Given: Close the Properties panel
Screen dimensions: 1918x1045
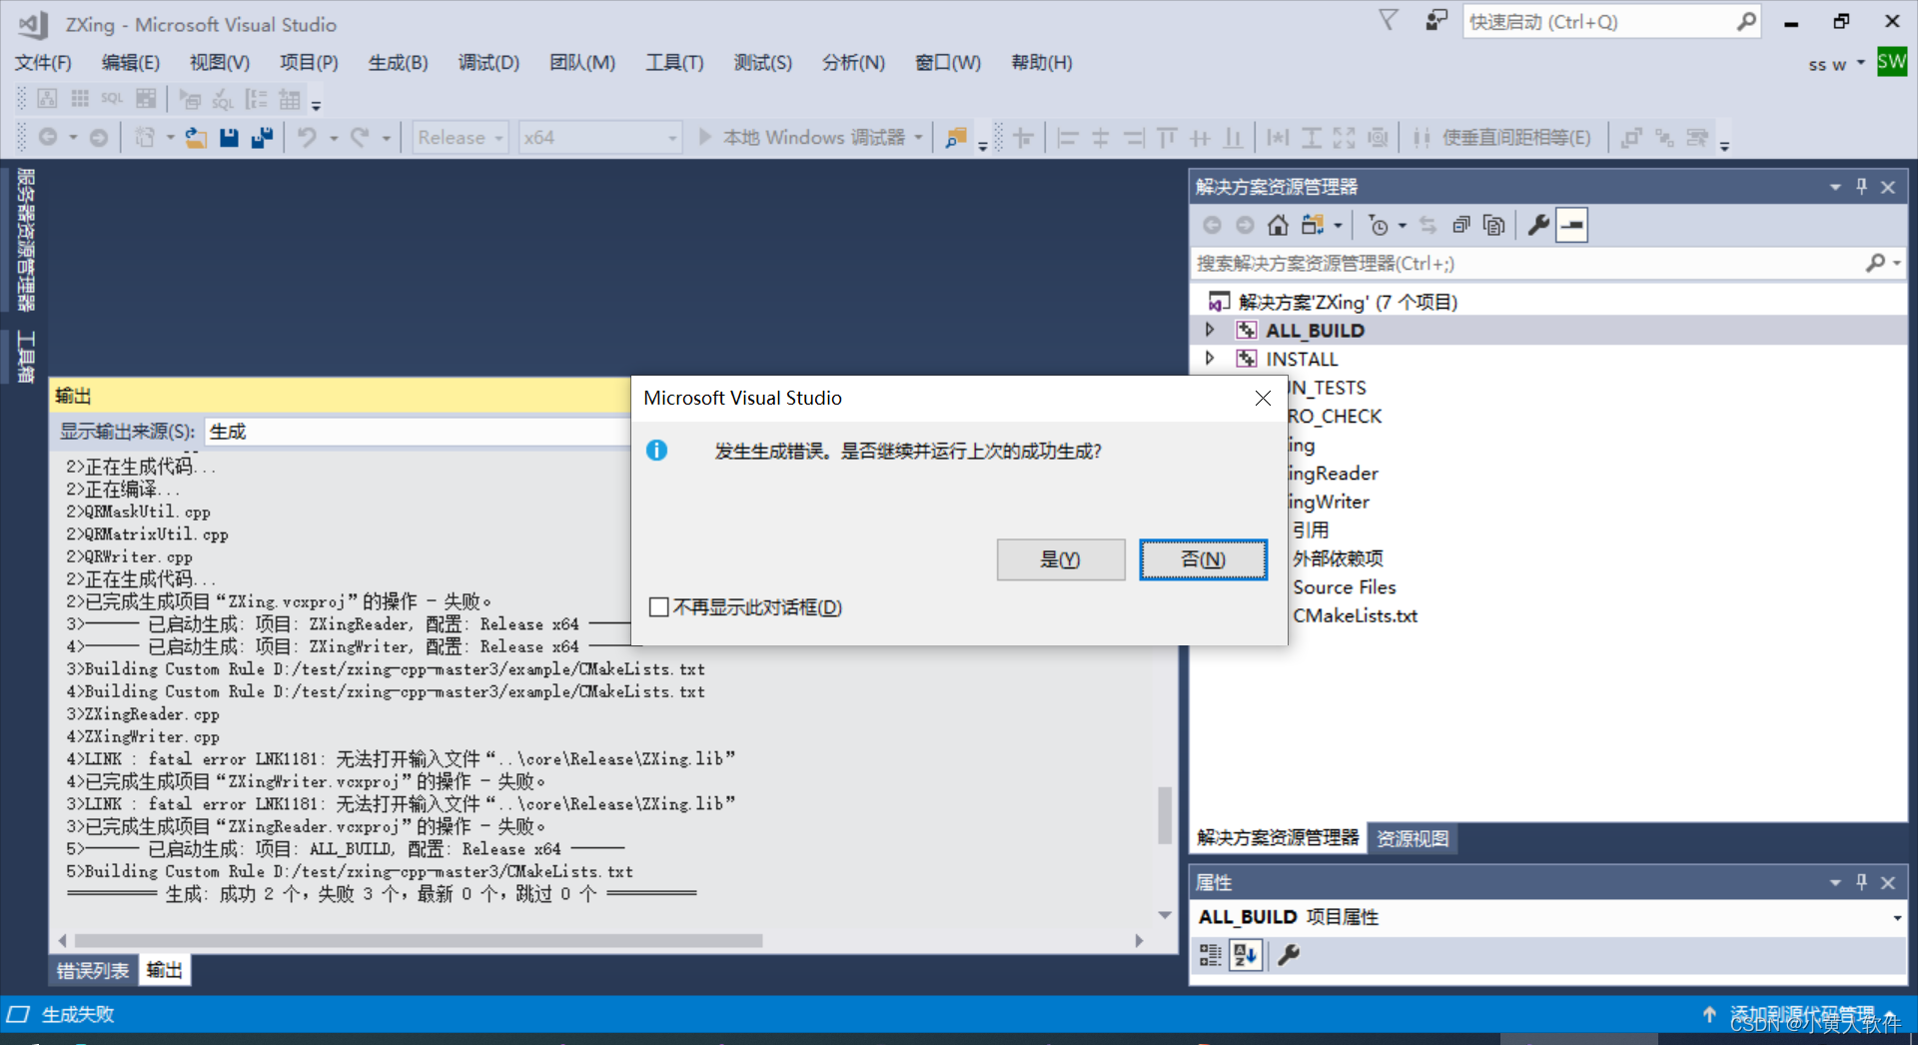Looking at the screenshot, I should (x=1888, y=883).
